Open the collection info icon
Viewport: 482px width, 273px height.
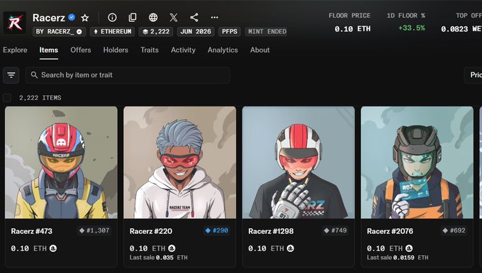pyautogui.click(x=112, y=17)
